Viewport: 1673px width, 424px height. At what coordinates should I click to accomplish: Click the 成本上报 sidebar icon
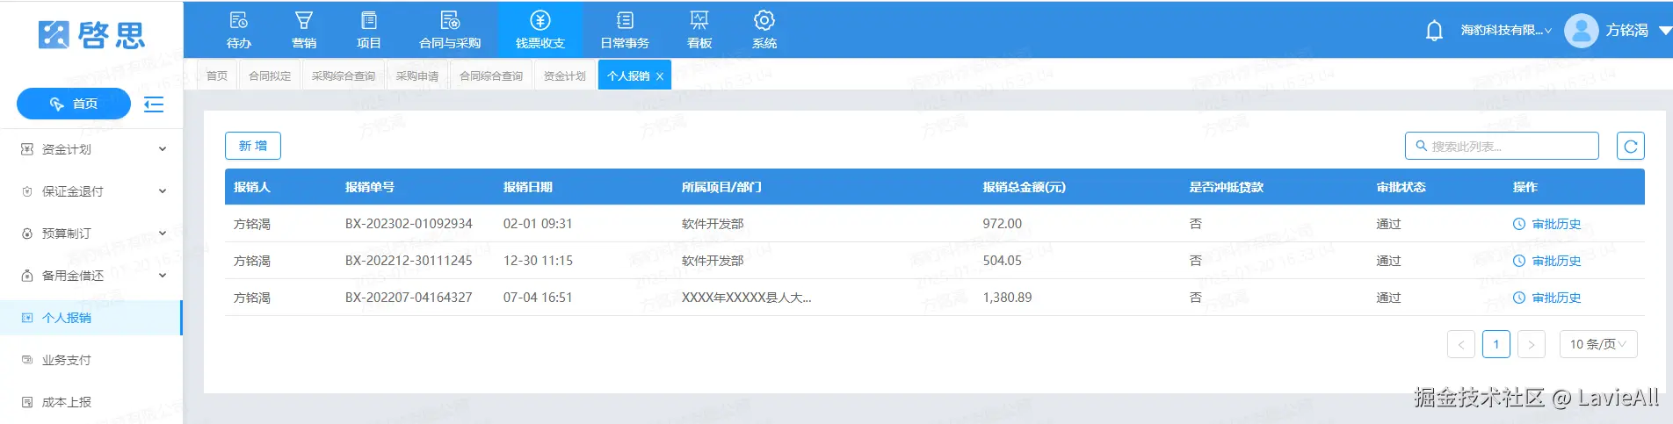[27, 402]
